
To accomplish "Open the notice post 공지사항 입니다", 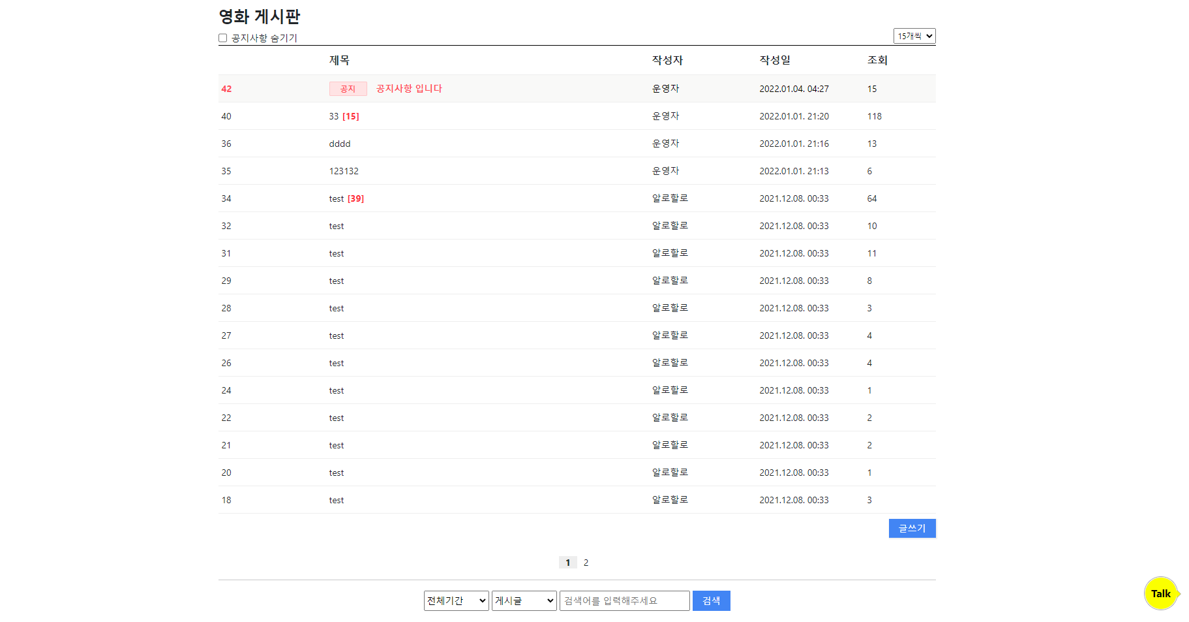I will point(408,88).
